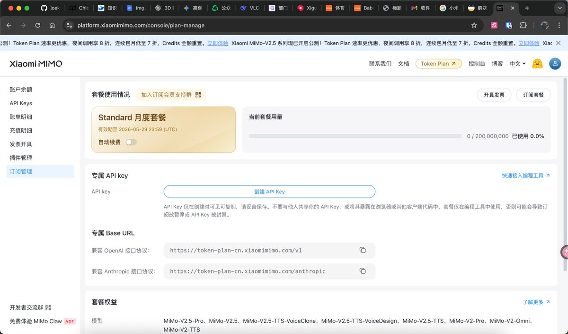Open 快速接入编程工具 link
Image resolution: width=568 pixels, height=334 pixels.
[526, 175]
